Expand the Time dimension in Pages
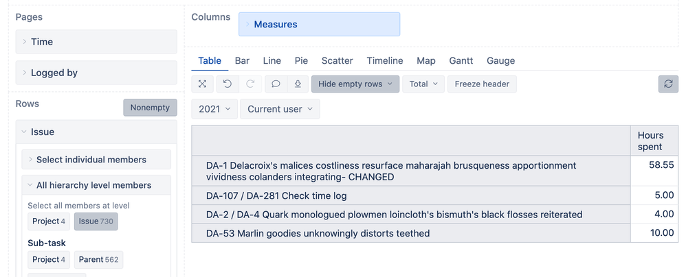The image size is (686, 277). coord(96,42)
